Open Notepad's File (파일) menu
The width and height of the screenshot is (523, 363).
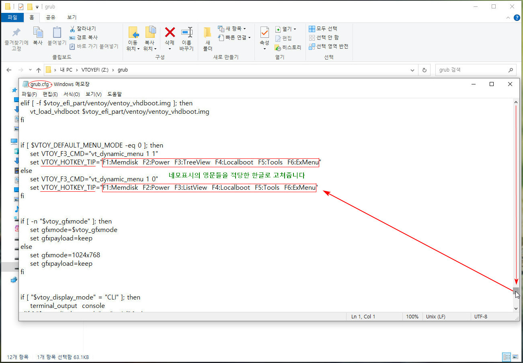(x=29, y=94)
